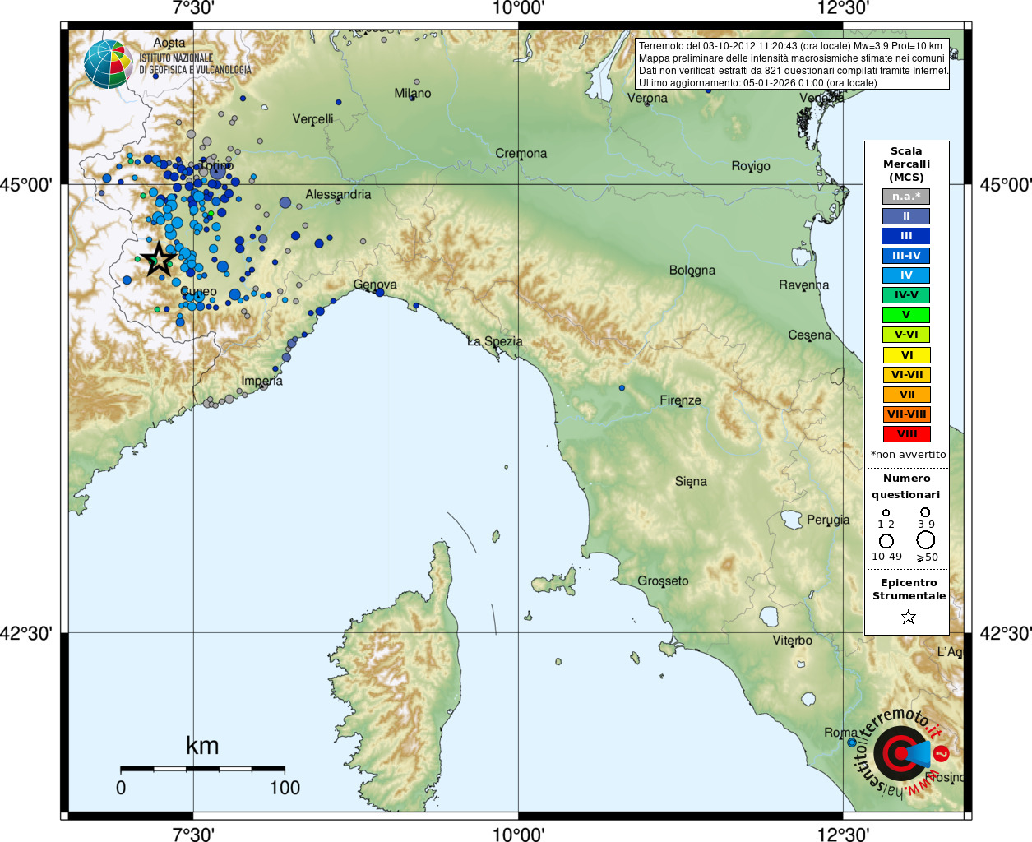Click the earthquake title line in info box

click(x=790, y=46)
